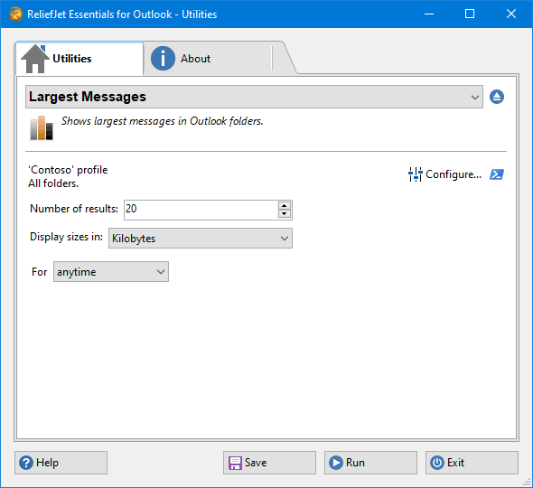The height and width of the screenshot is (488, 533).
Task: Click the blue eject icon beside Largest Messages
Action: click(x=497, y=97)
